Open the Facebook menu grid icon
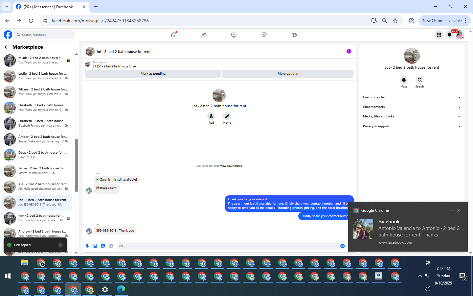The height and width of the screenshot is (296, 473). point(439,35)
